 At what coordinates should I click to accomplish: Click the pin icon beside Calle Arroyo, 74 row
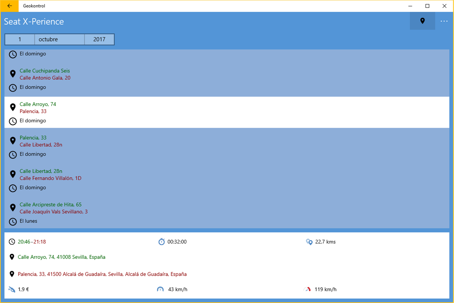(13, 107)
